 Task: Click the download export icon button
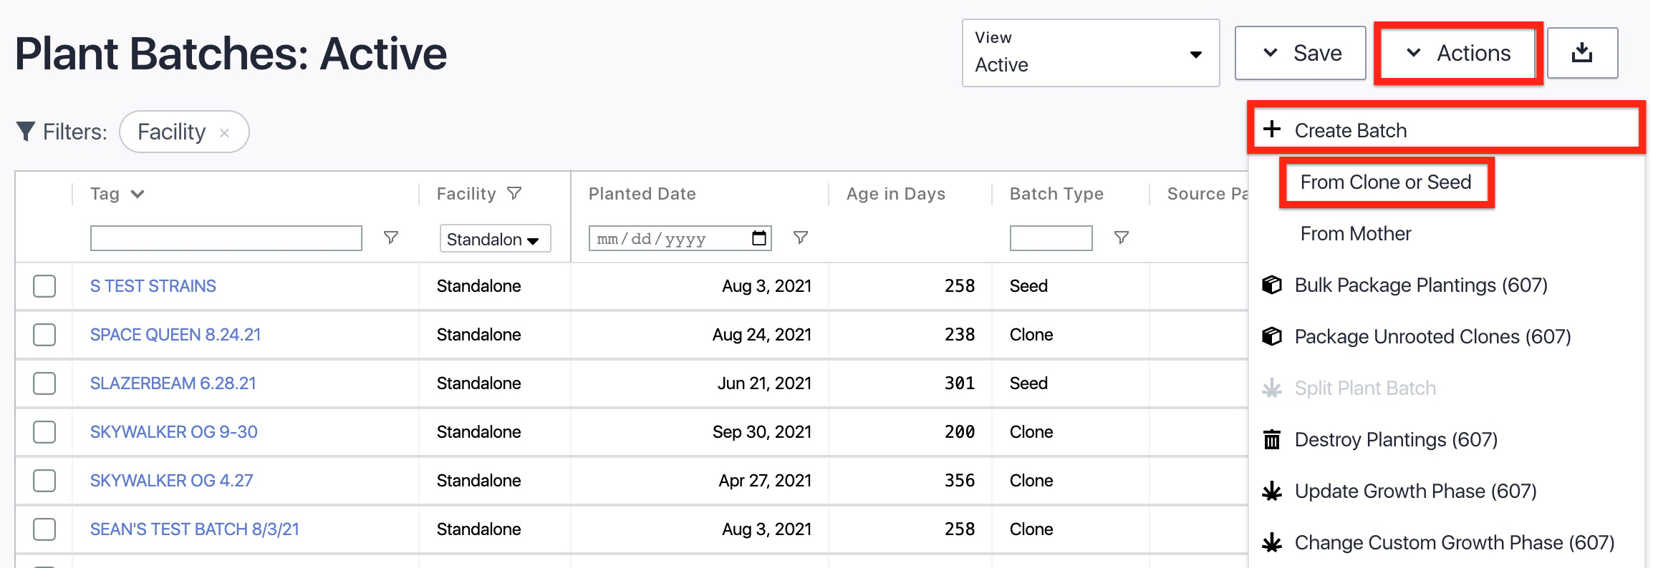[1582, 53]
